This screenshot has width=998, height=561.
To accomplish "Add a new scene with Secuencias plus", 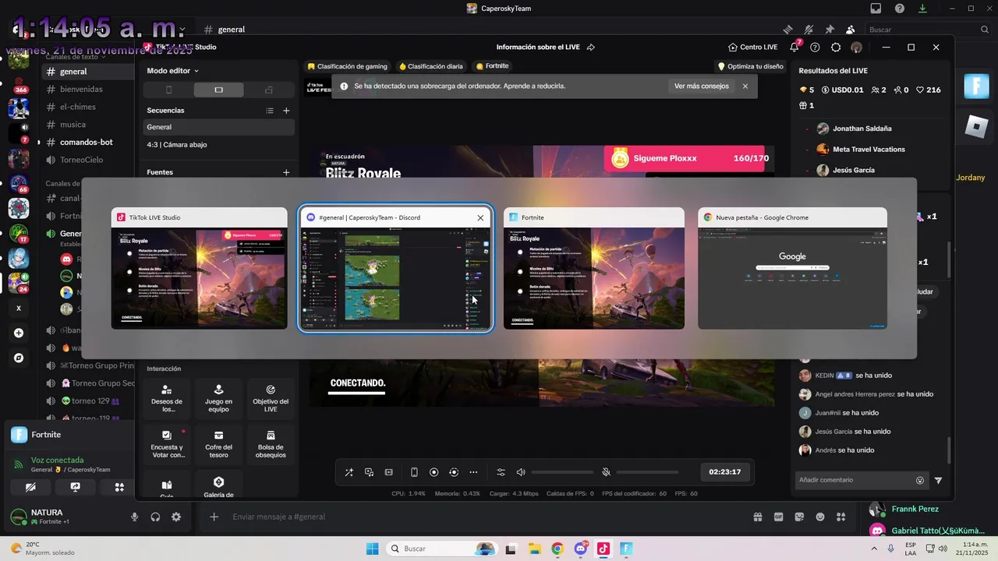I will pyautogui.click(x=286, y=111).
